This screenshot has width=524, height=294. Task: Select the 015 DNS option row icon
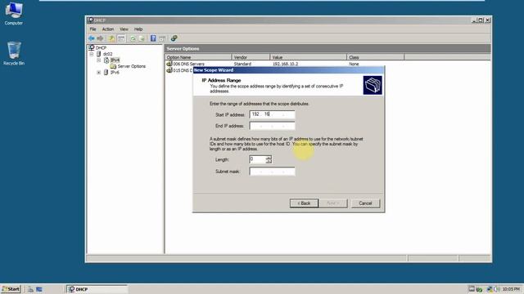[x=169, y=70]
